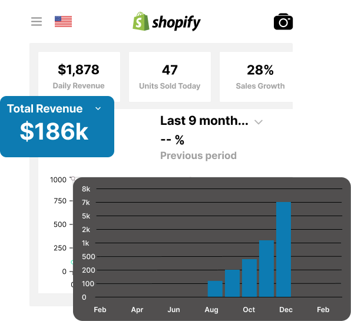Click the November revenue bar
Viewport: 351px width, 321px height.
[x=266, y=269]
